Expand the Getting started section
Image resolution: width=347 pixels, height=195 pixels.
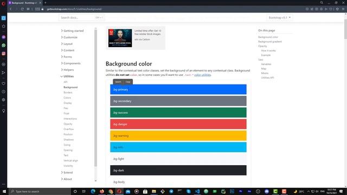click(x=72, y=31)
